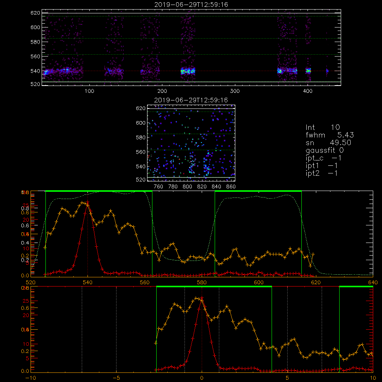Select the 'fwhm 5.43' readout
This screenshot has width=382, height=382.
pos(330,135)
